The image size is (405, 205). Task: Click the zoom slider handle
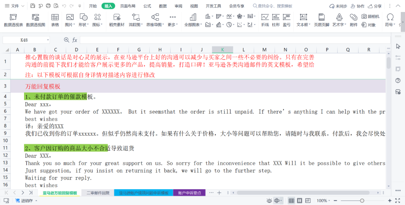pos(362,201)
